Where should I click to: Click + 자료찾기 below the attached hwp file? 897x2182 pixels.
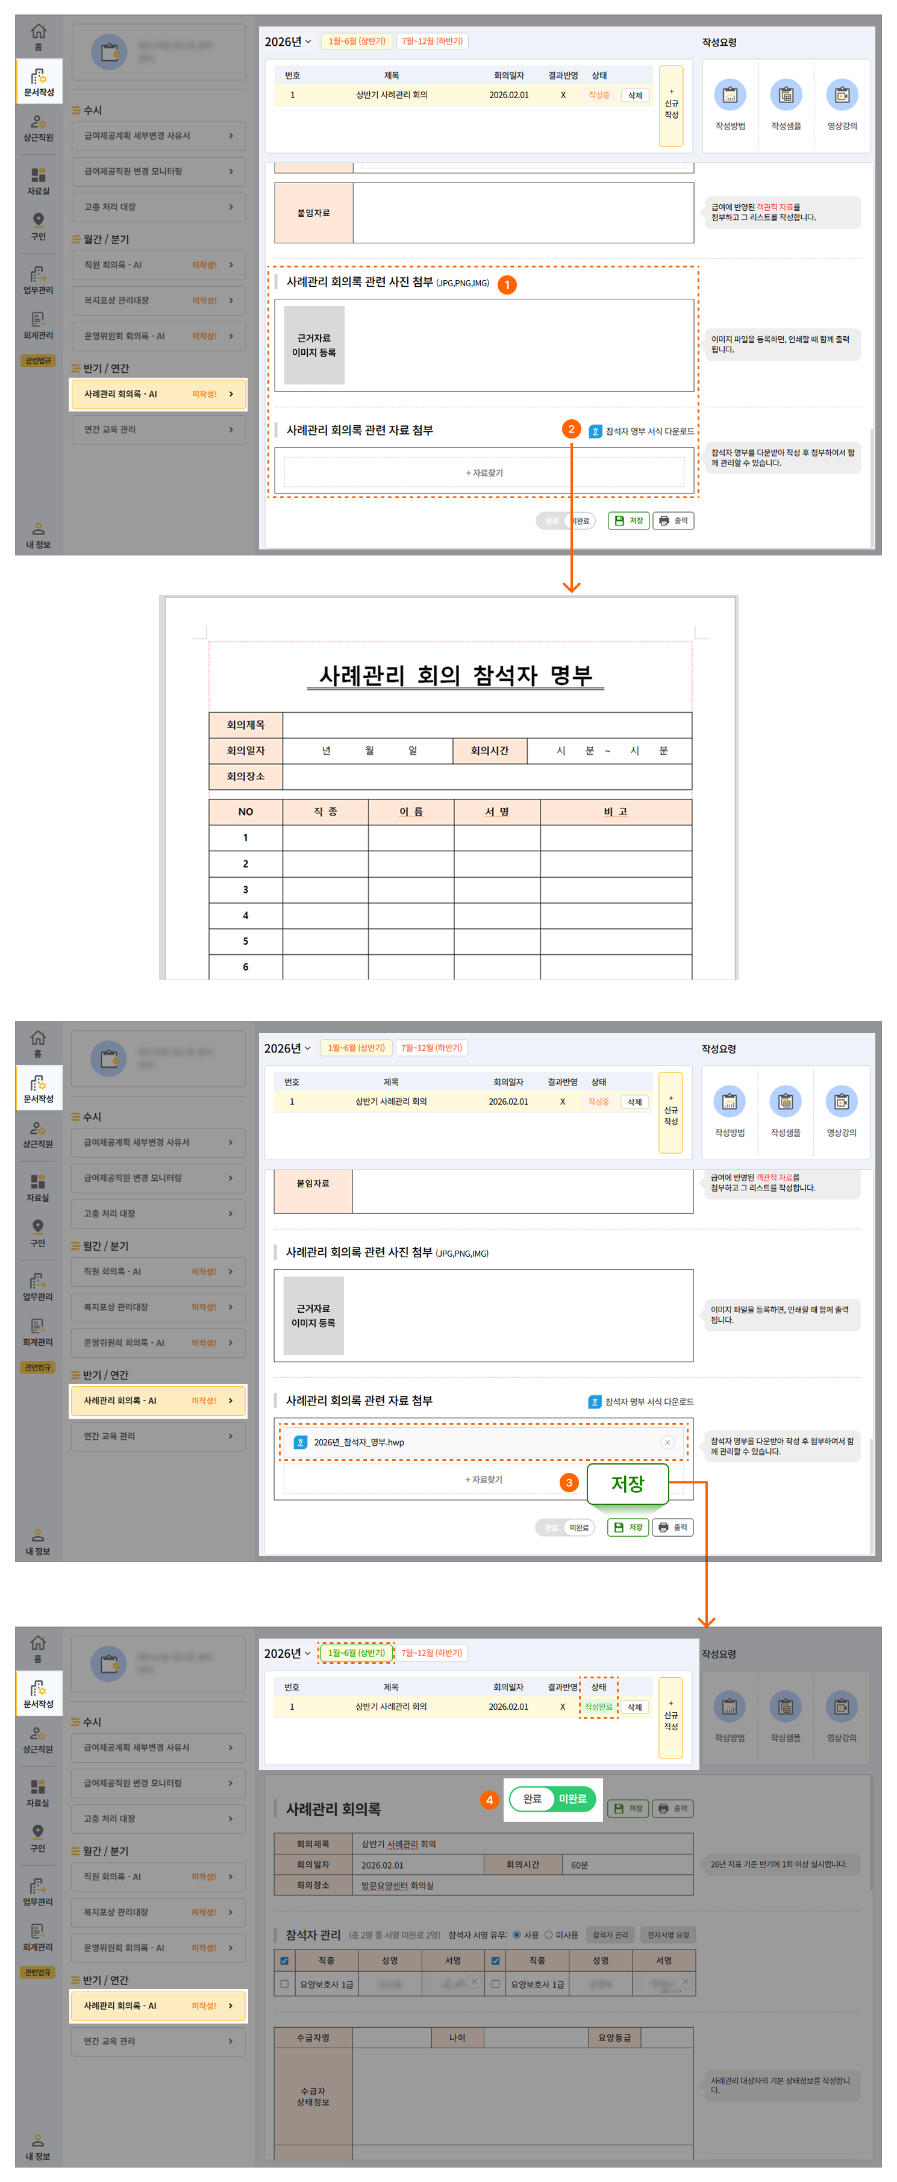click(x=484, y=1479)
